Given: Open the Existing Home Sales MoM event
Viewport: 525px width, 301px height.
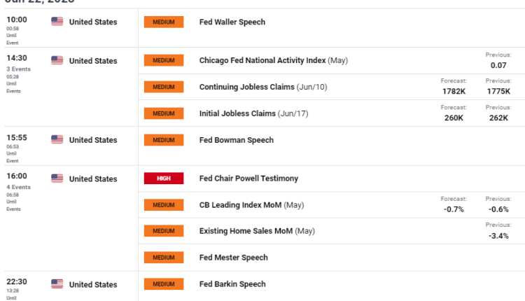Looking at the screenshot, I should point(257,231).
